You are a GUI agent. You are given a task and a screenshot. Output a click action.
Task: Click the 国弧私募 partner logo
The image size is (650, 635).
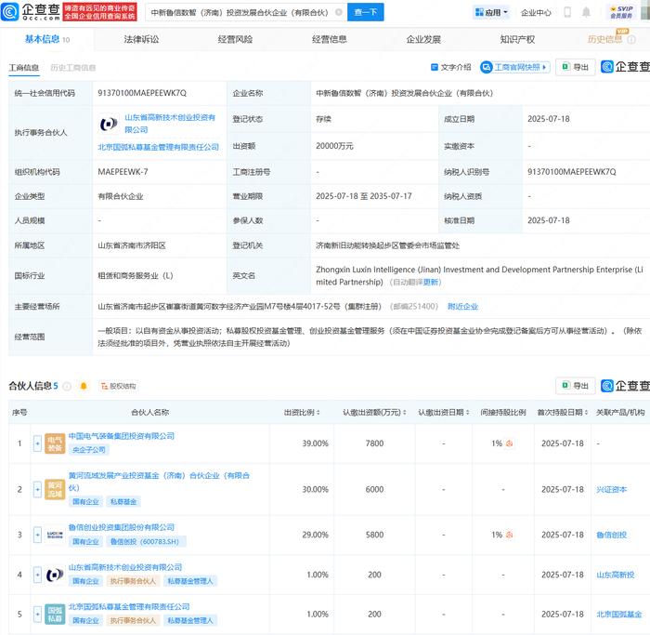(55, 615)
